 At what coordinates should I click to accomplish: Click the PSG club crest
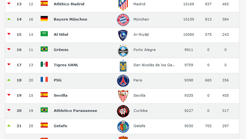click(x=123, y=81)
